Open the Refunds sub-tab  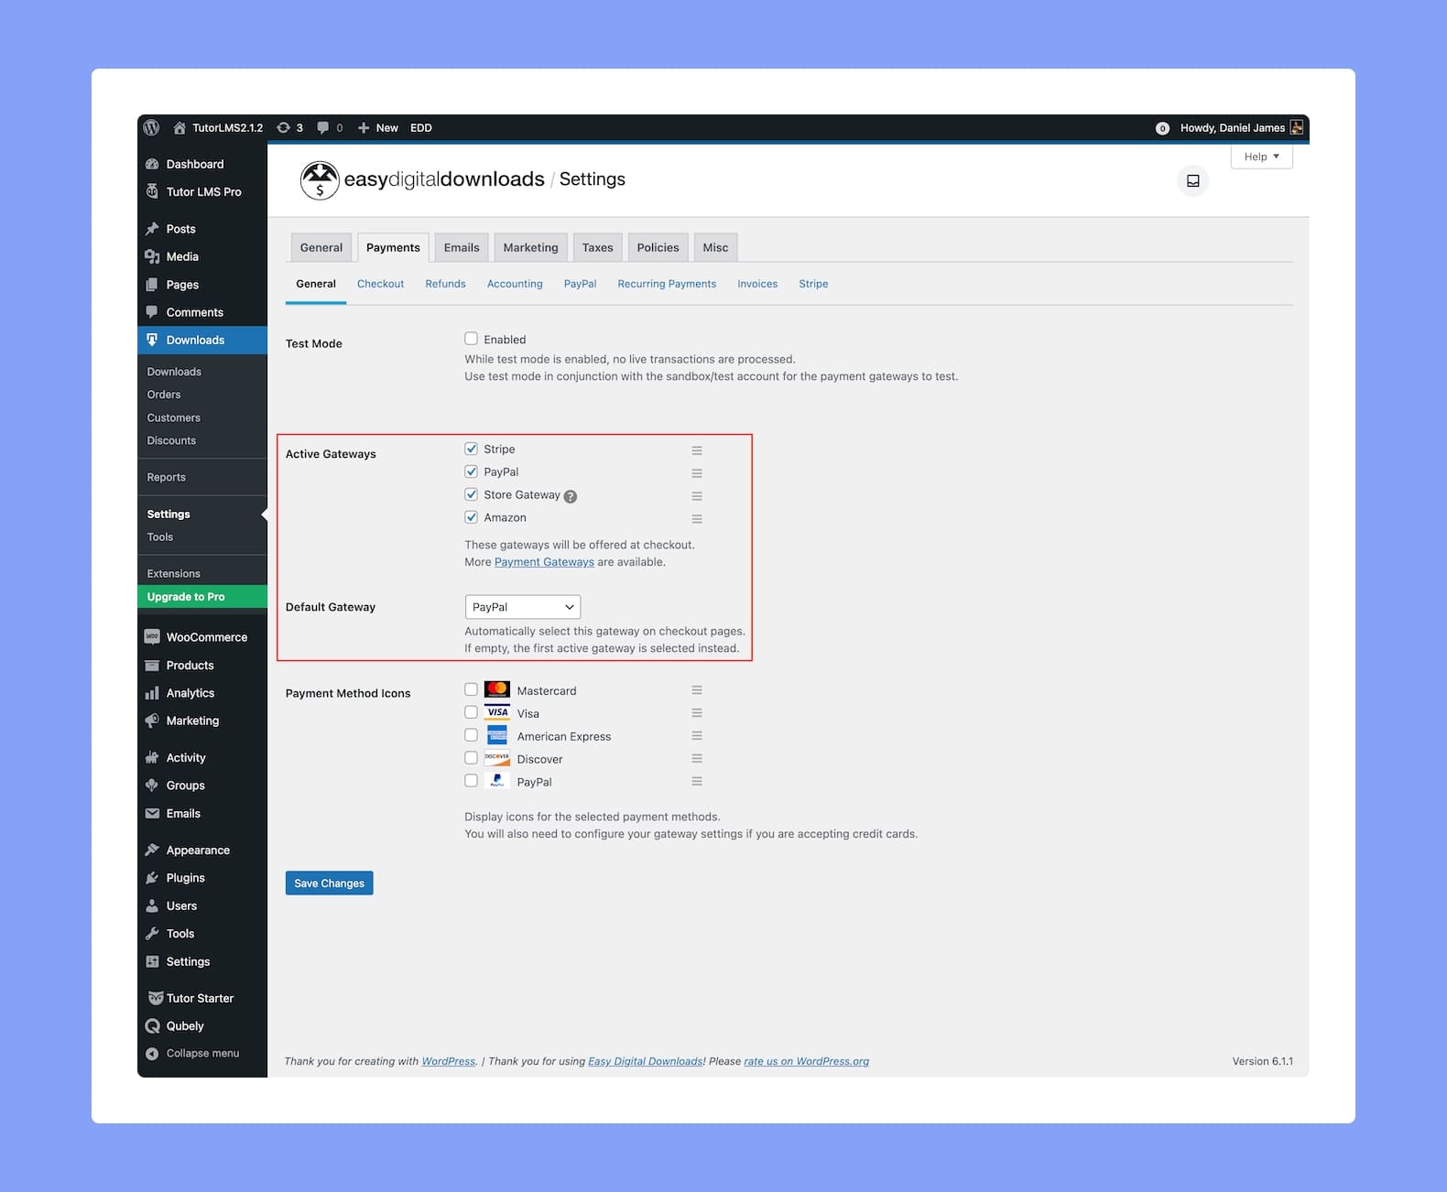pos(445,284)
